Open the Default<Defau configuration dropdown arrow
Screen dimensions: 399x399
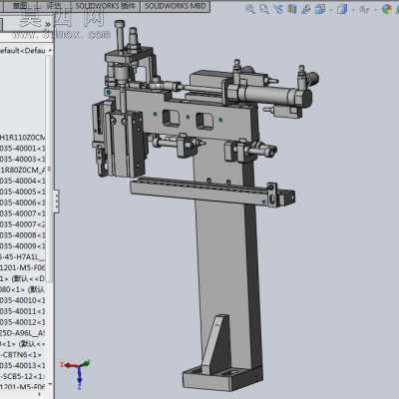(50, 51)
